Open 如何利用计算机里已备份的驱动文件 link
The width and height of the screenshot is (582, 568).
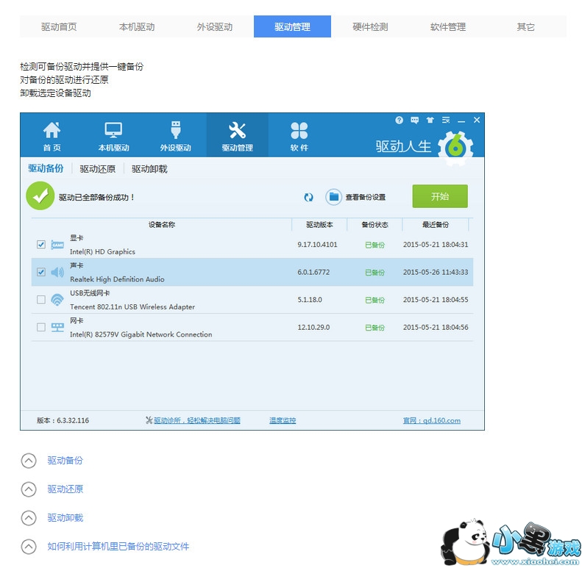tap(118, 546)
